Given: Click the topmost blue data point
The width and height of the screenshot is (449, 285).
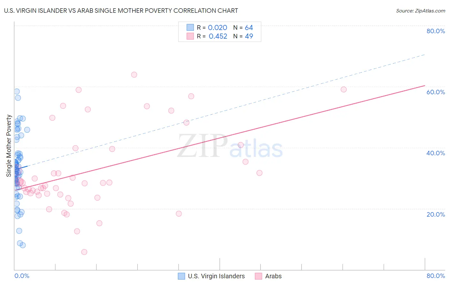Looking at the screenshot, I should [x=17, y=92].
